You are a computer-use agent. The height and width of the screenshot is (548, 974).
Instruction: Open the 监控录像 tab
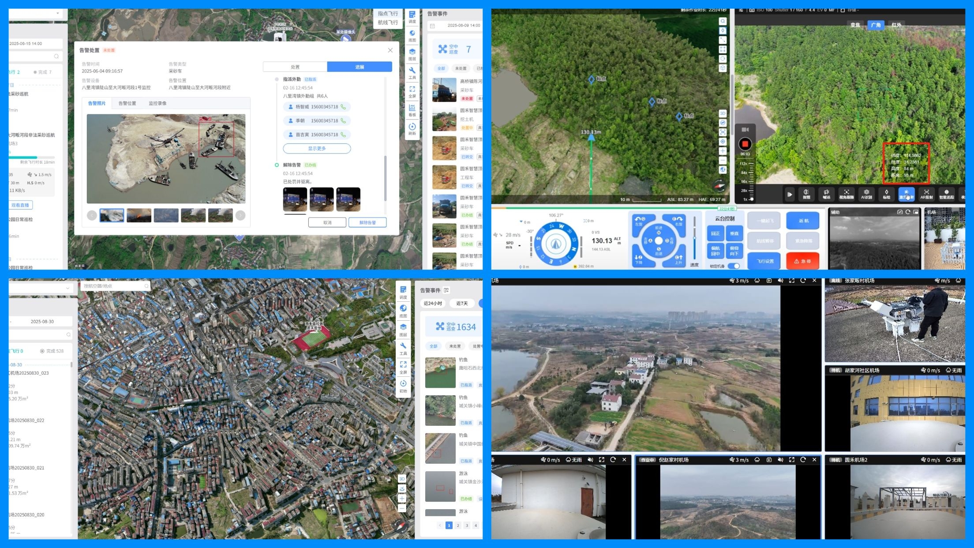157,103
